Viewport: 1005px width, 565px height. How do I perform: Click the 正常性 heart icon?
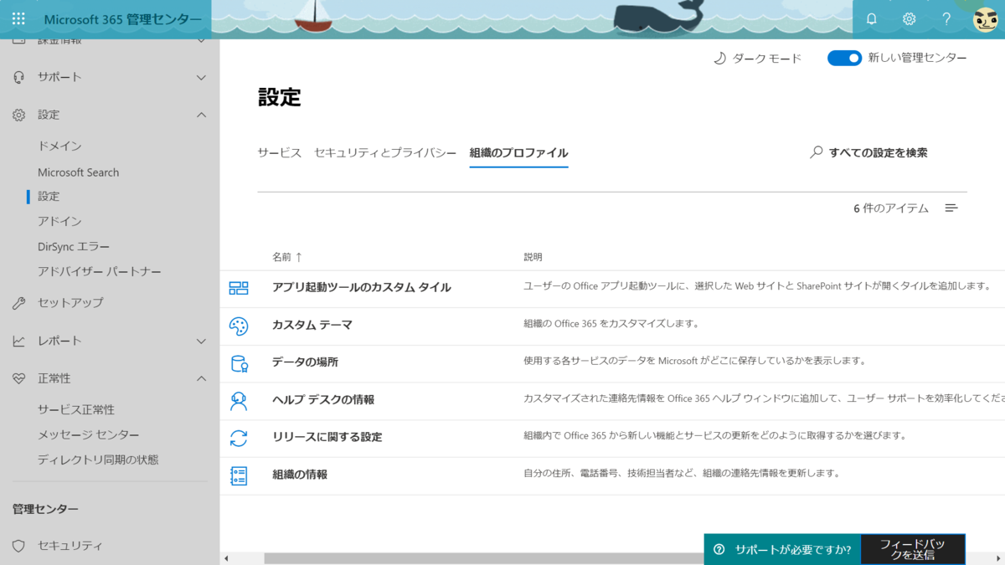(19, 378)
